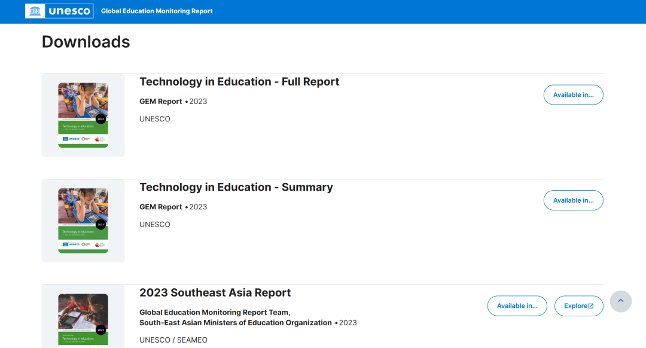Click the scroll-to-top chevron button
Screen dimensions: 646x348
620,301
